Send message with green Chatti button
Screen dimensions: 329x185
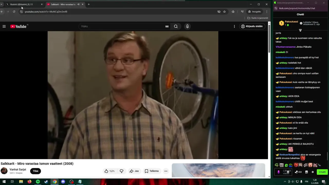(x=322, y=172)
